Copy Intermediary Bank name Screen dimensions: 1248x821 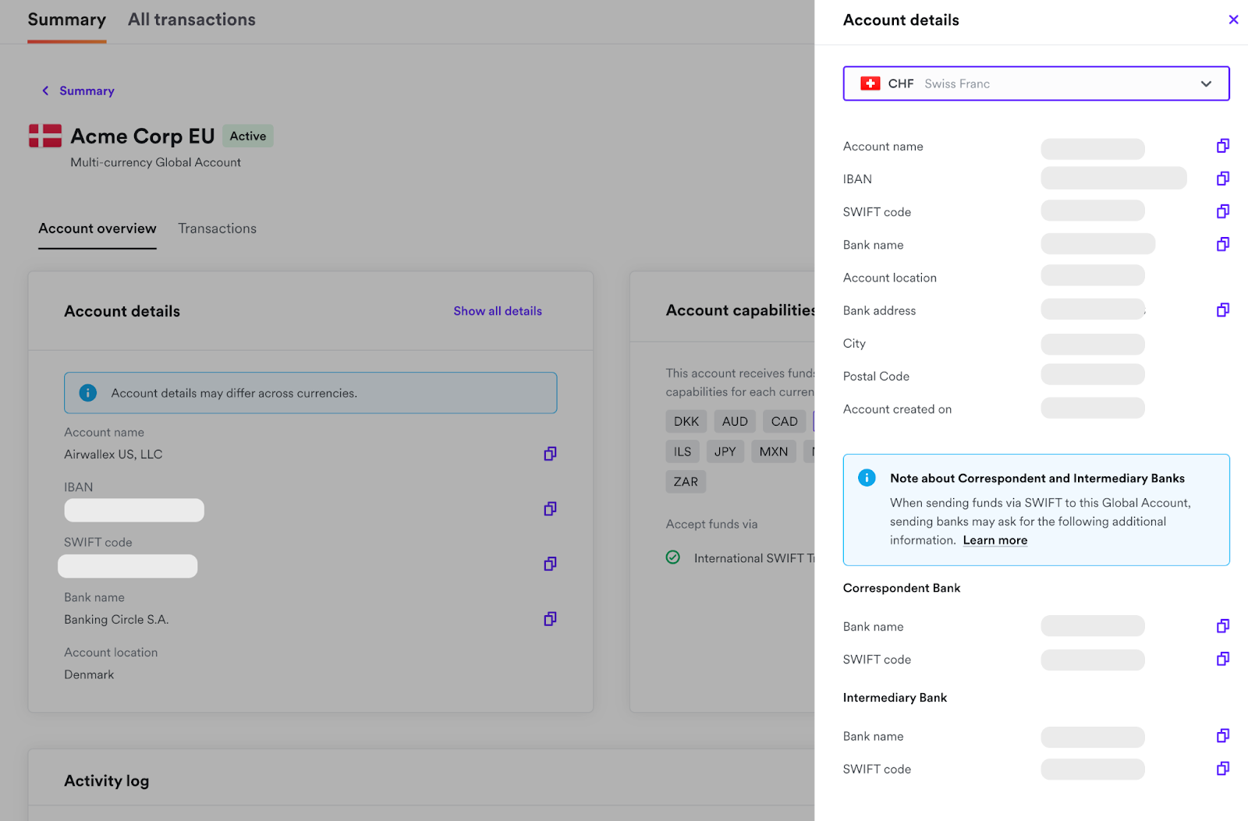[1222, 736]
